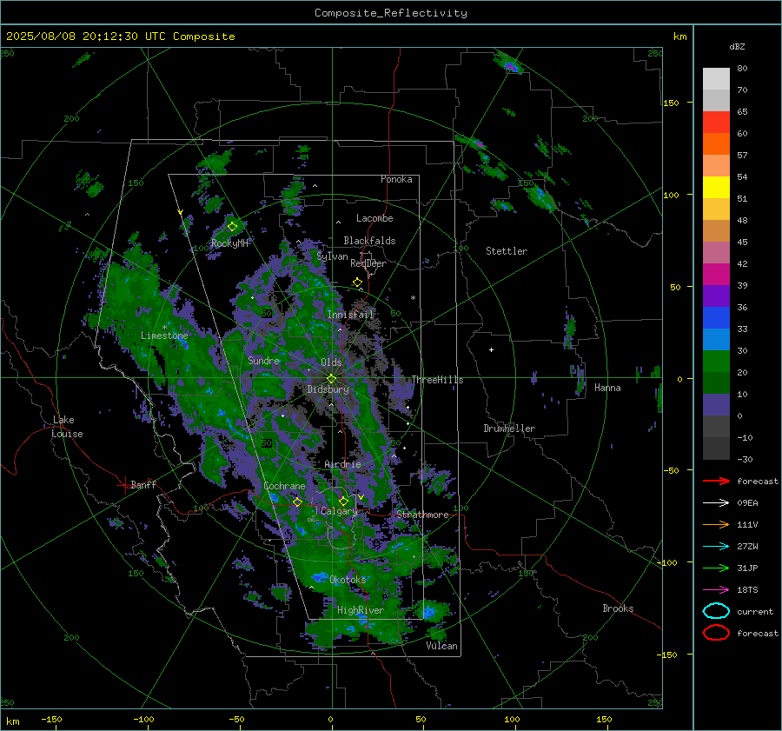Click the Okotoks town label

point(348,579)
